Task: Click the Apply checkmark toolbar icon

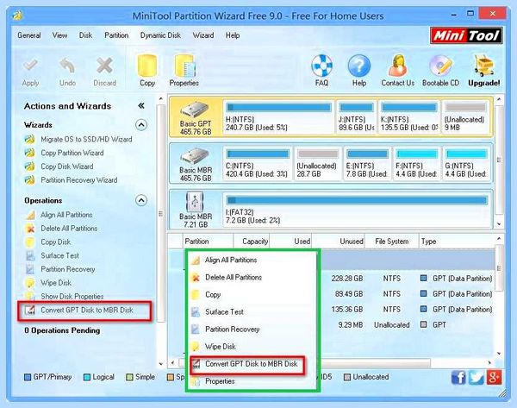Action: point(30,66)
